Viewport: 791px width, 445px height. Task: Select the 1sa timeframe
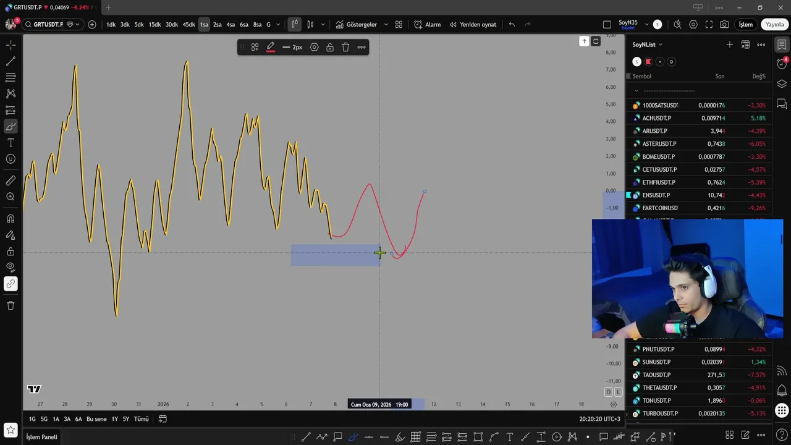(x=204, y=25)
